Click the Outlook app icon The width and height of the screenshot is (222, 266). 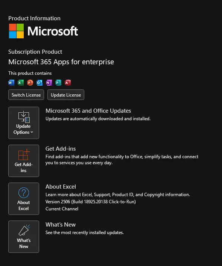click(40, 83)
